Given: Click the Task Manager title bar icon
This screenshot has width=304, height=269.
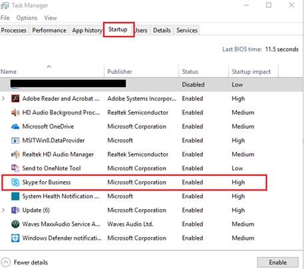Looking at the screenshot, I should (x=5, y=5).
